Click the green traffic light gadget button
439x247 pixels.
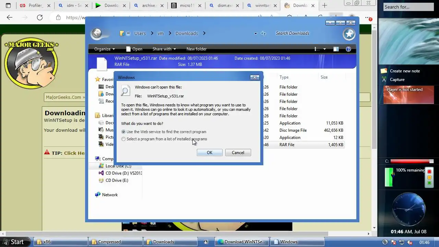(429, 183)
